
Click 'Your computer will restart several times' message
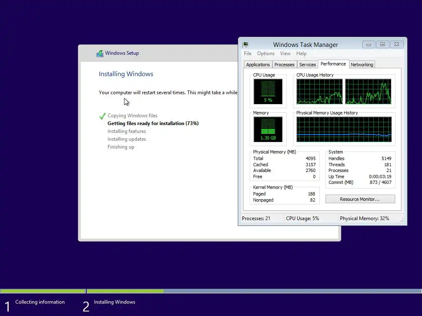[x=168, y=93]
